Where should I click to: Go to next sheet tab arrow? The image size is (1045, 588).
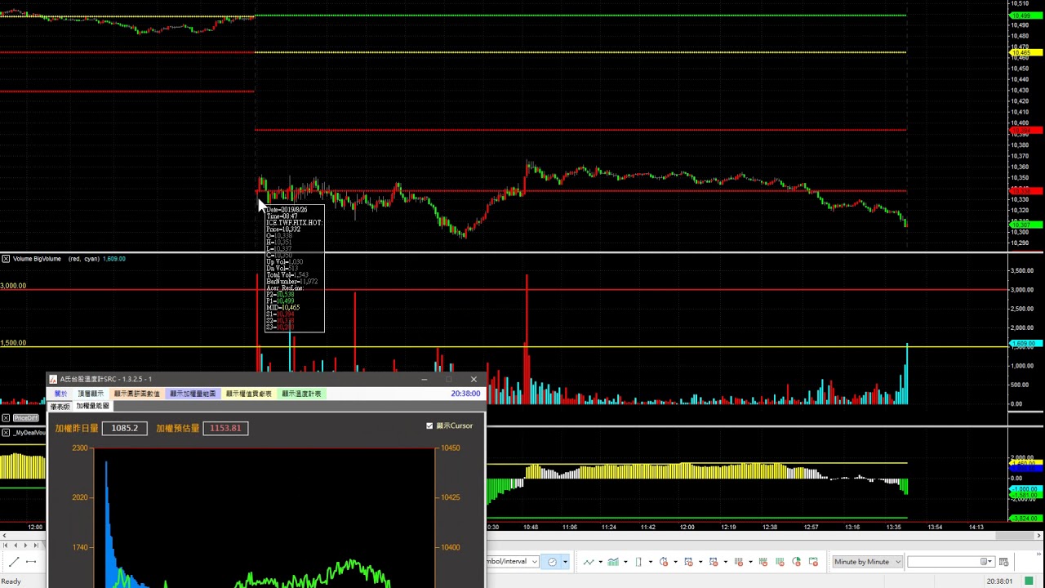click(25, 545)
